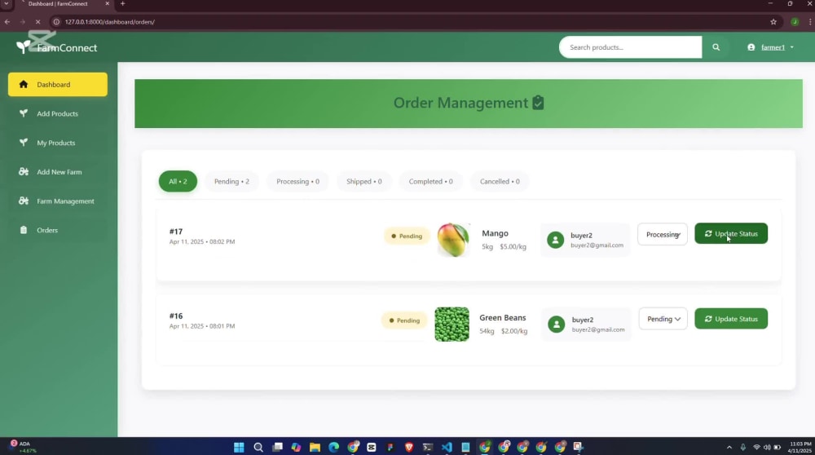Open Visual Studio Code from taskbar
This screenshot has width=815, height=455.
click(x=447, y=447)
